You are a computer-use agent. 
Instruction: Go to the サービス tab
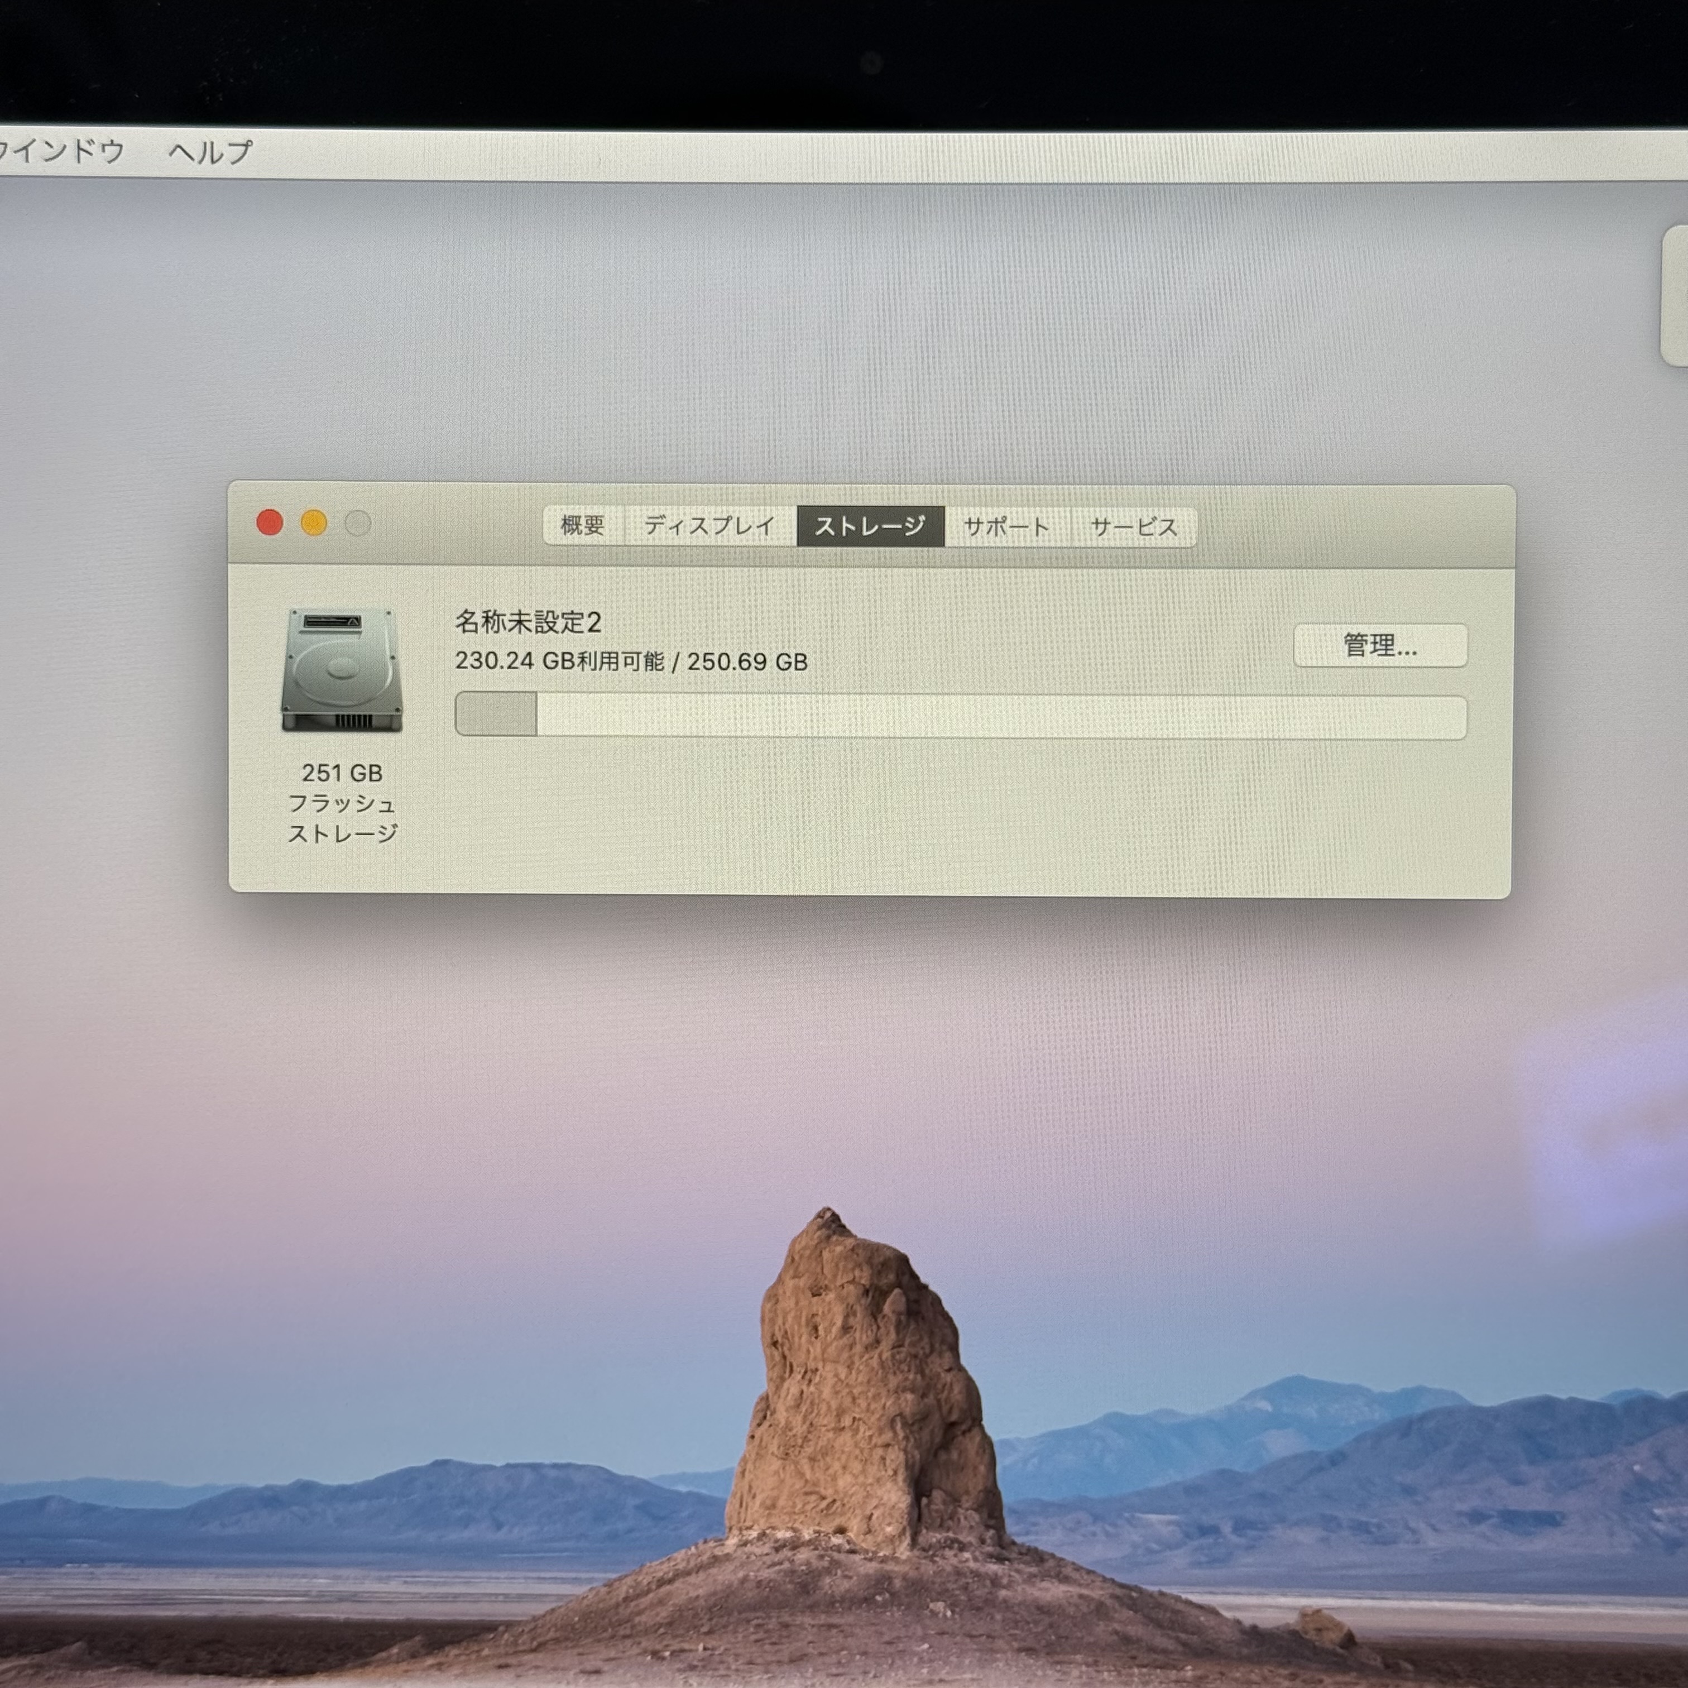coord(1133,527)
